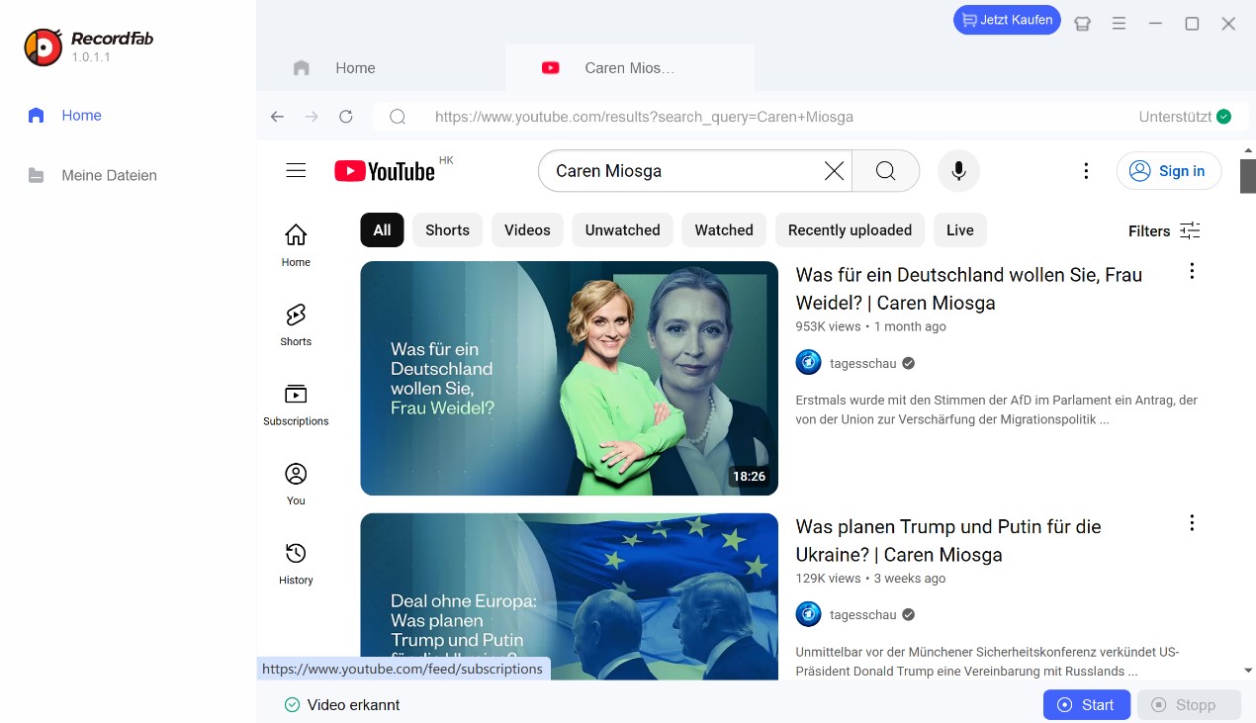The width and height of the screenshot is (1256, 723).
Task: Click description starting Erstmals wurde mit den Stimmen
Action: click(x=996, y=409)
